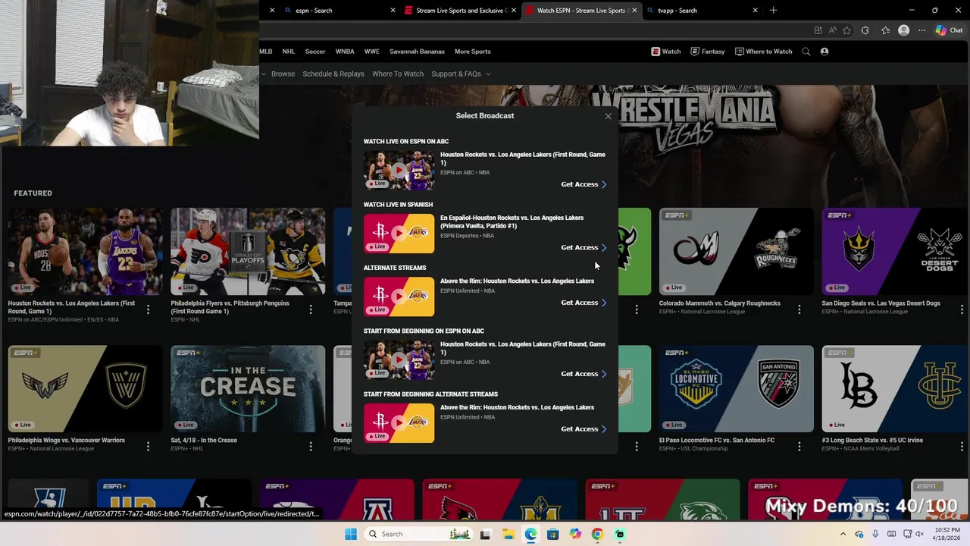
Task: Open Copilot Chat in Edge
Action: (x=950, y=30)
